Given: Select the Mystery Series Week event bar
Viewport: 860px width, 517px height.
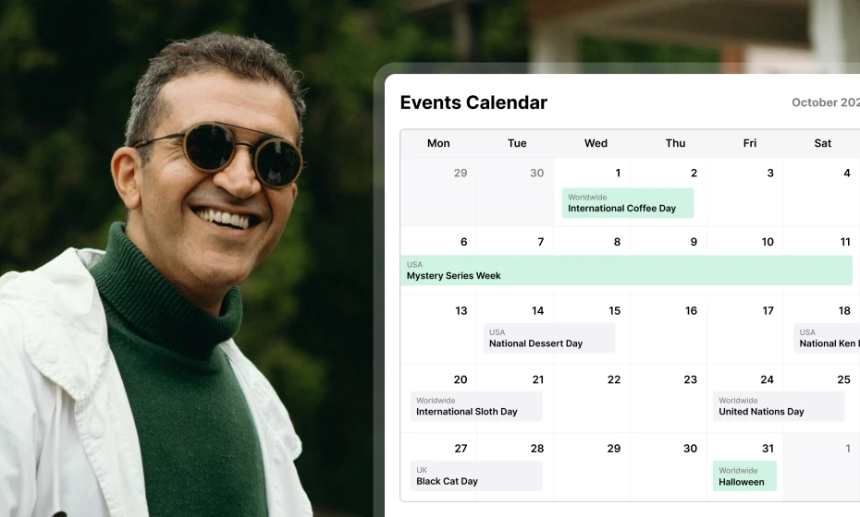Looking at the screenshot, I should 626,271.
